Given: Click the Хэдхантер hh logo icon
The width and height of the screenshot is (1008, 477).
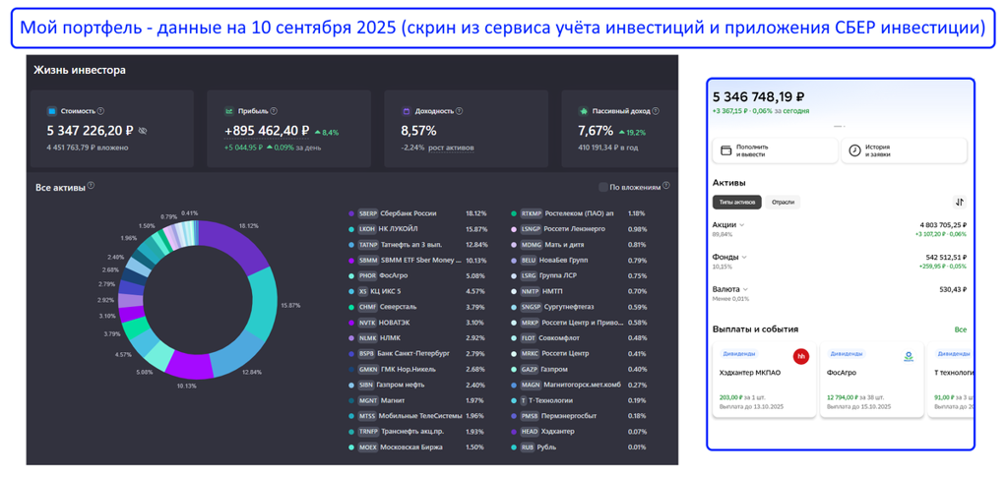Looking at the screenshot, I should point(801,356).
